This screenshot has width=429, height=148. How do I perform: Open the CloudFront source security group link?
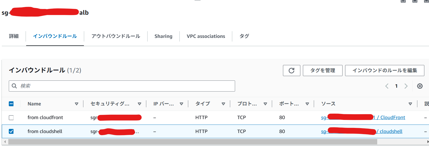(x=363, y=118)
